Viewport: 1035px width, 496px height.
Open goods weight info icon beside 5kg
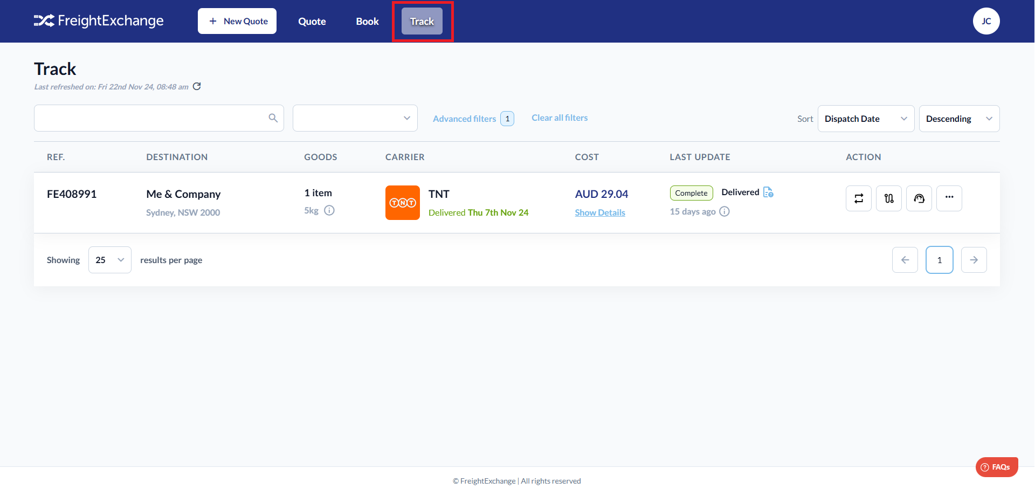pyautogui.click(x=329, y=210)
